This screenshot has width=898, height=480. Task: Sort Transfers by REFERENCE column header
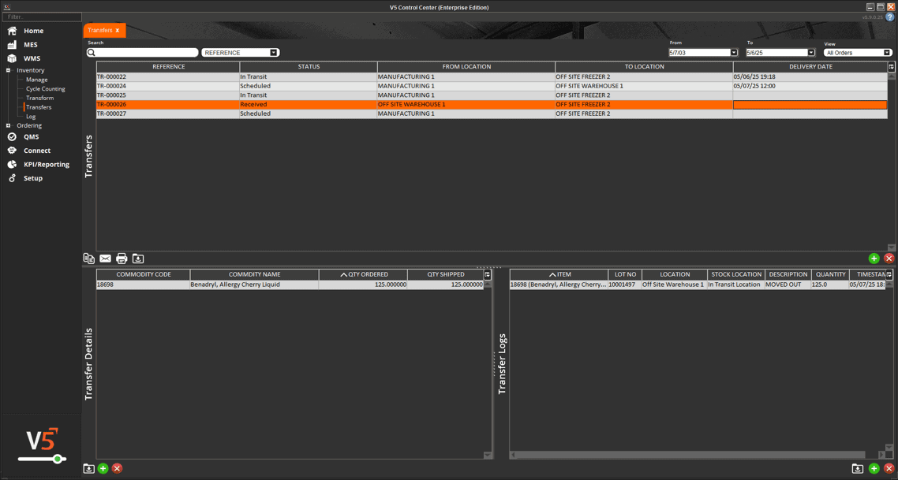click(x=168, y=67)
